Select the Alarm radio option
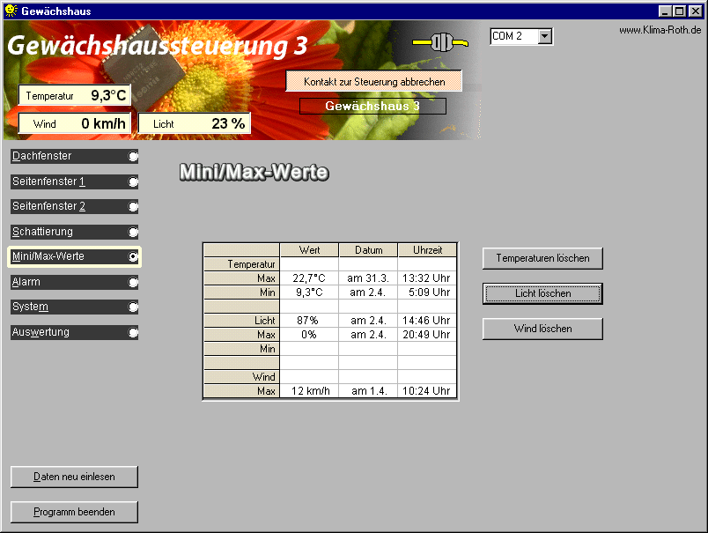The width and height of the screenshot is (708, 533). [x=74, y=282]
